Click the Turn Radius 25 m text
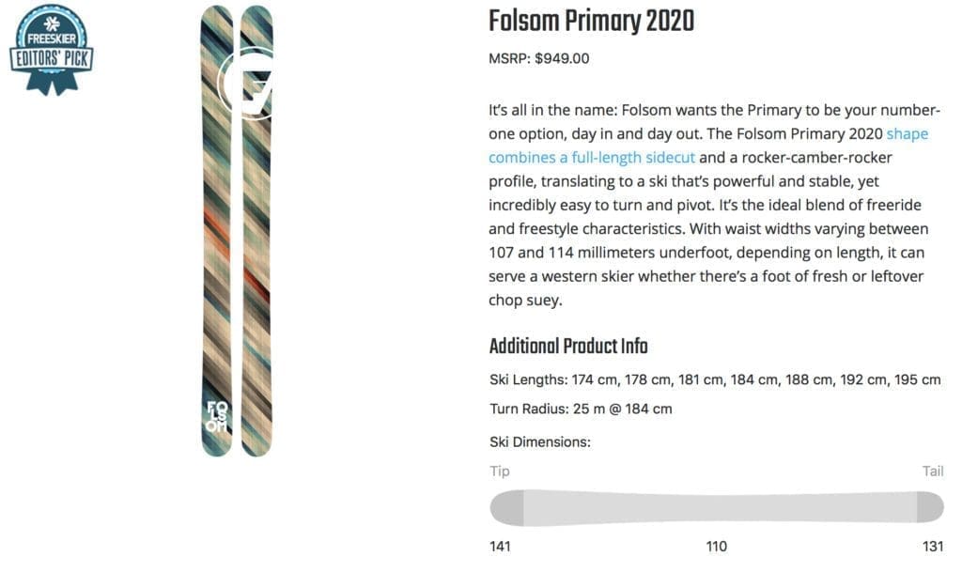962x572 pixels. tap(581, 409)
